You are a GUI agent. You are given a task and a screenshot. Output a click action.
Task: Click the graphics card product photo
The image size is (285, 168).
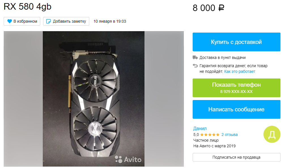coord(93,99)
